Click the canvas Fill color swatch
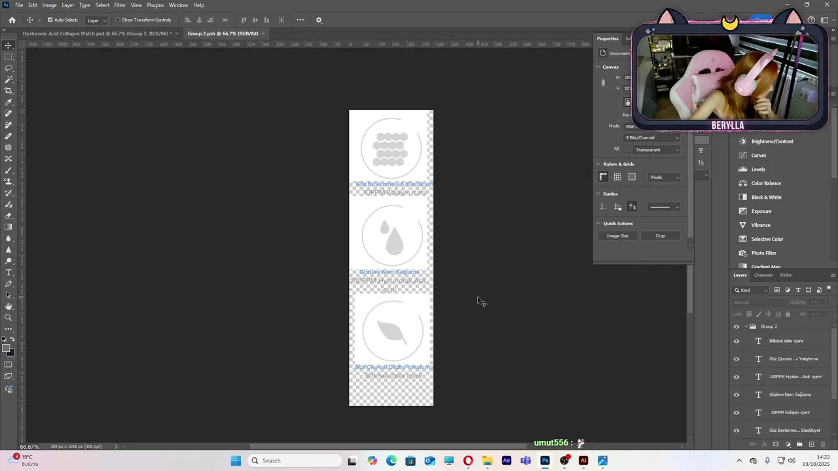 click(627, 150)
